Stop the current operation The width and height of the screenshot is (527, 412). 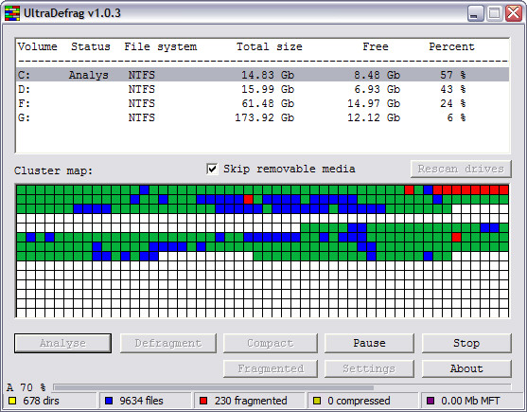pyautogui.click(x=466, y=343)
